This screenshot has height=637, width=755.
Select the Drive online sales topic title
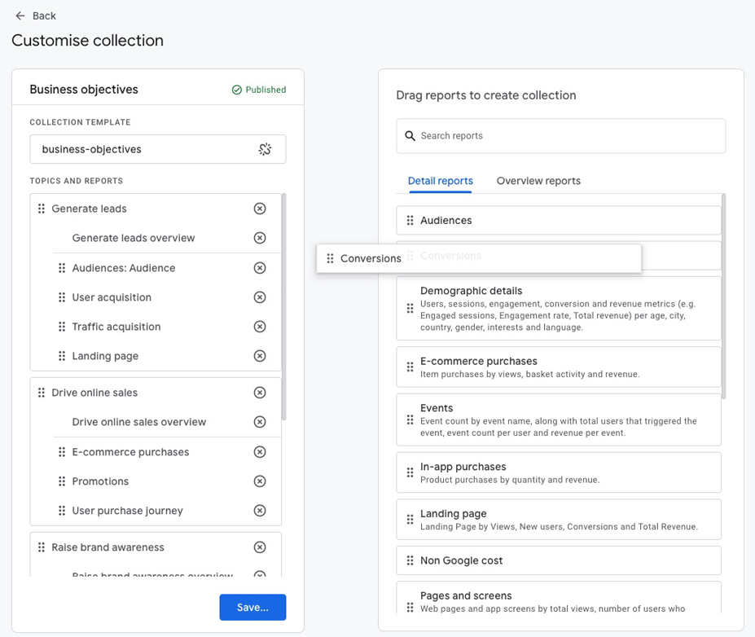[94, 393]
